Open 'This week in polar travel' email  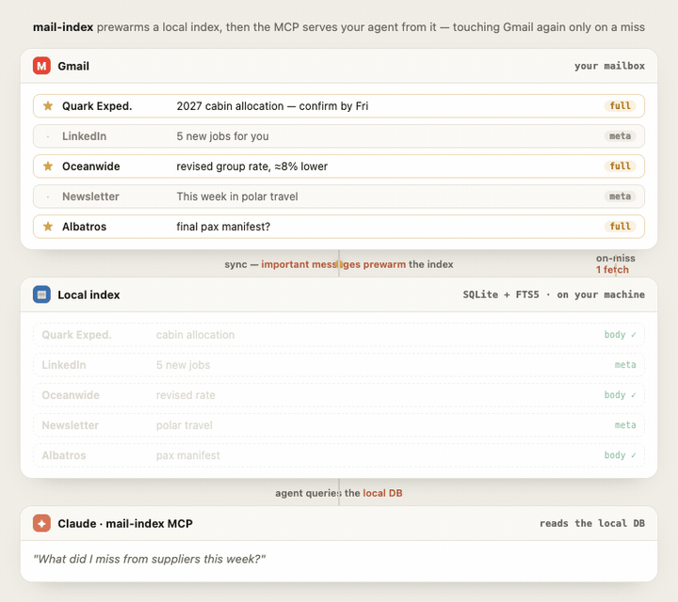(x=237, y=197)
